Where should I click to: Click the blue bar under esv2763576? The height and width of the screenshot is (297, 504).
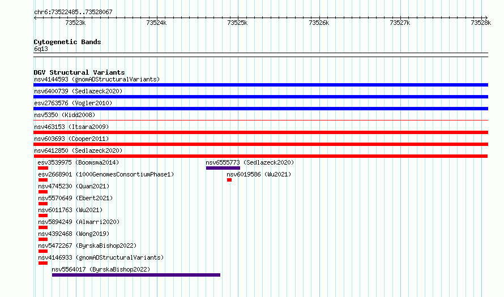[260, 109]
